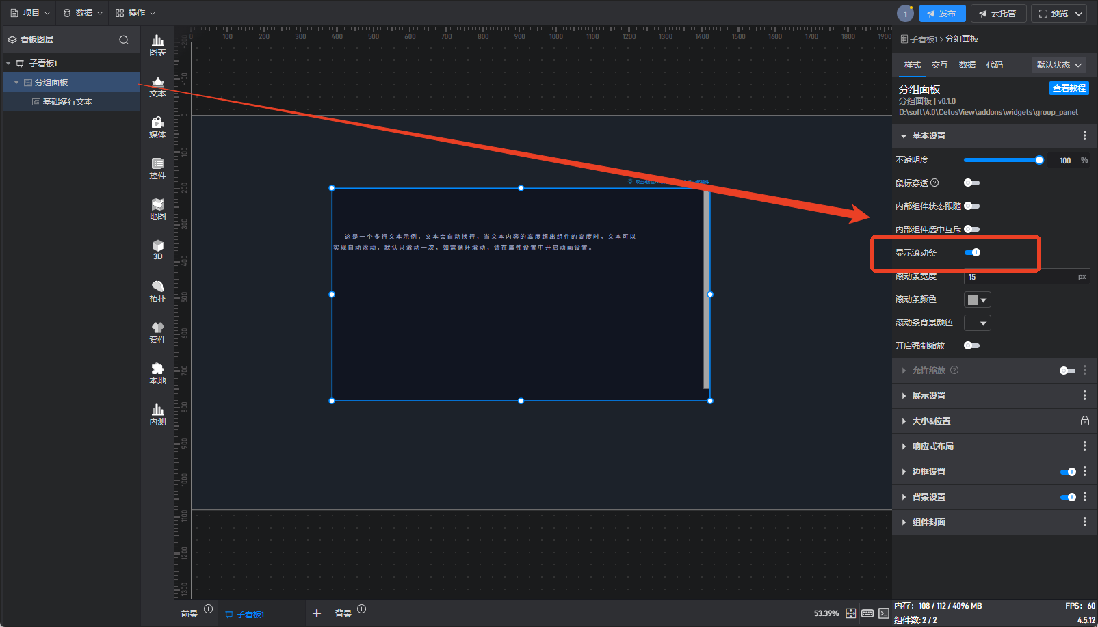Select the 拓扑 topology components icon

[157, 291]
